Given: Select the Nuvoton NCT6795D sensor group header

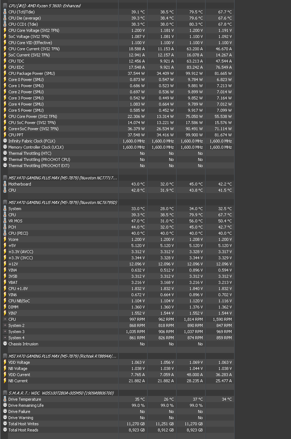Looking at the screenshot, I should [x=63, y=203].
